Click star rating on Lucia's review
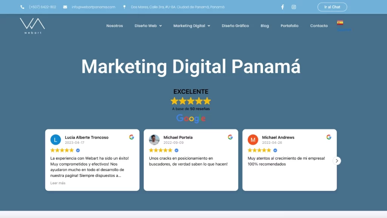The image size is (387, 218). tap(62, 150)
